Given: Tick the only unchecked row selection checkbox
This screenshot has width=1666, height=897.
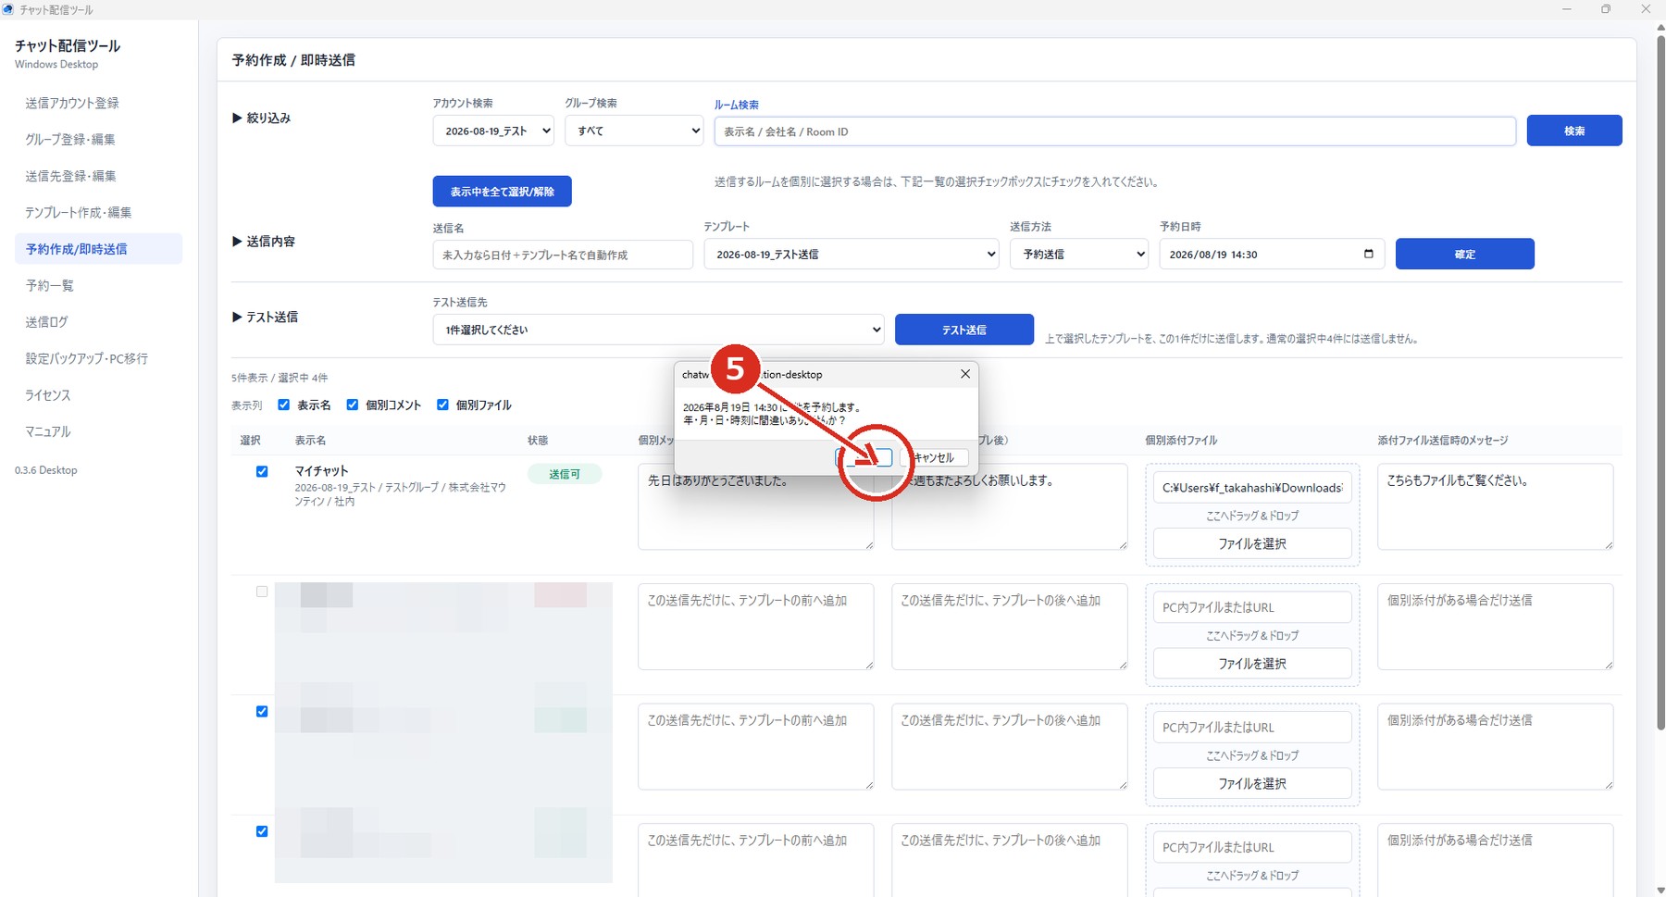Looking at the screenshot, I should [x=262, y=592].
